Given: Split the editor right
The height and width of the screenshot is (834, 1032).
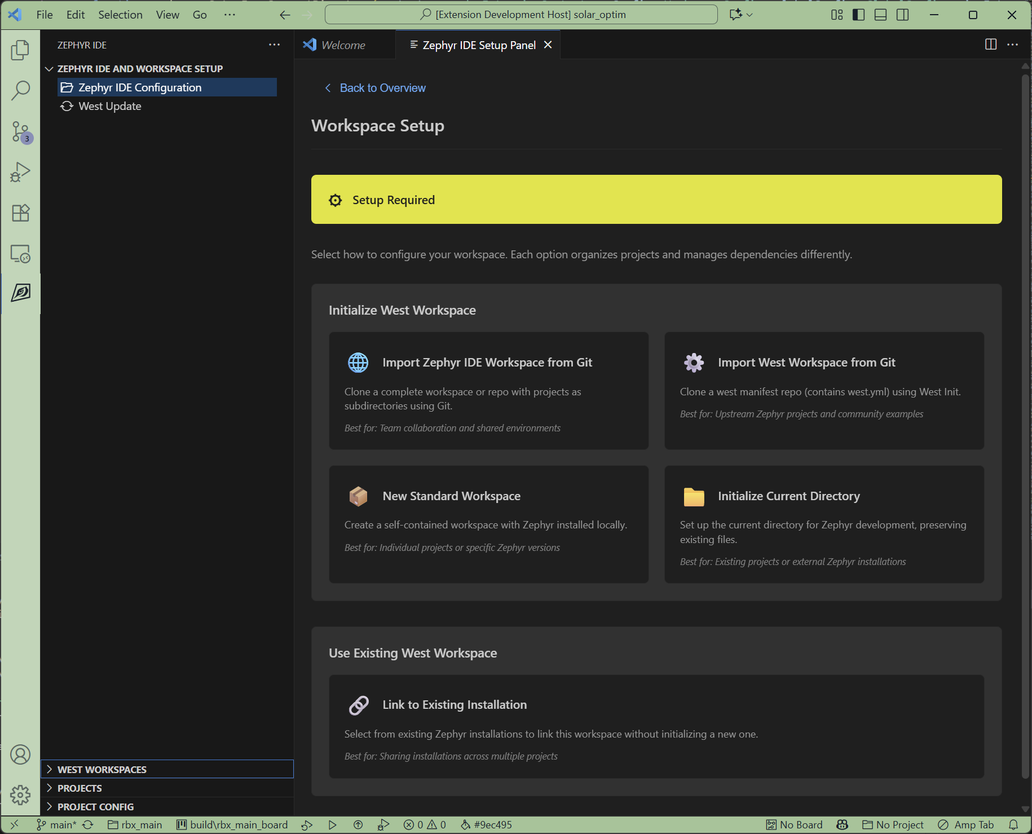Looking at the screenshot, I should (991, 45).
